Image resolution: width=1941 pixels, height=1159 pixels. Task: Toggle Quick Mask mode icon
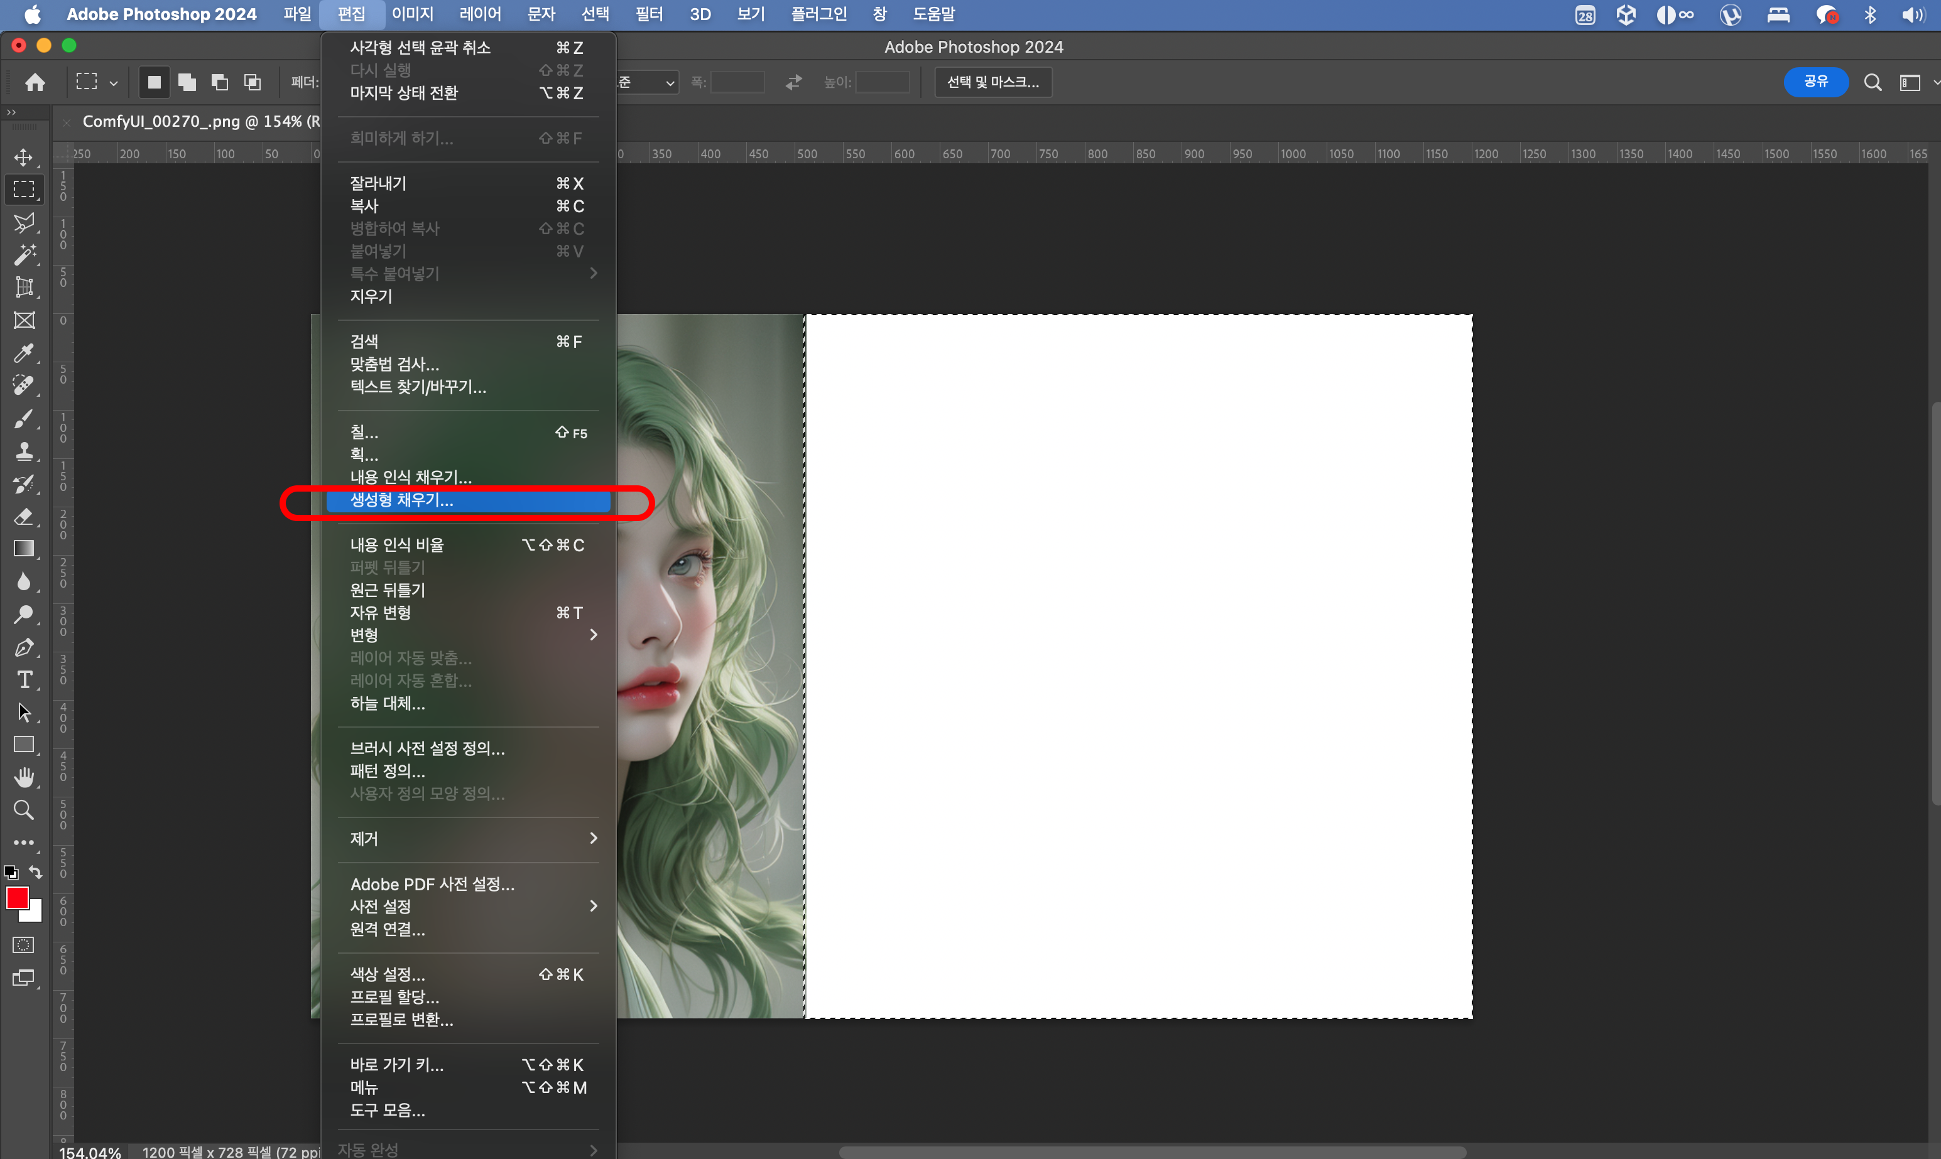[x=23, y=945]
